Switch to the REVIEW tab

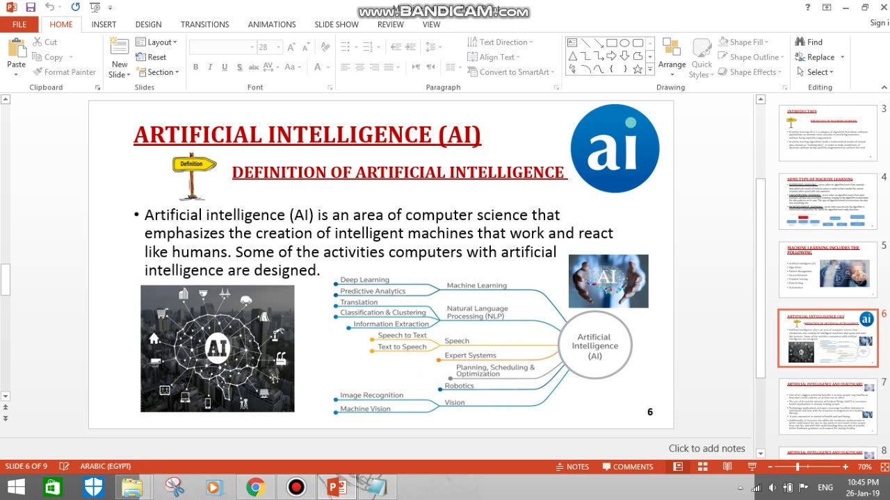coord(391,24)
